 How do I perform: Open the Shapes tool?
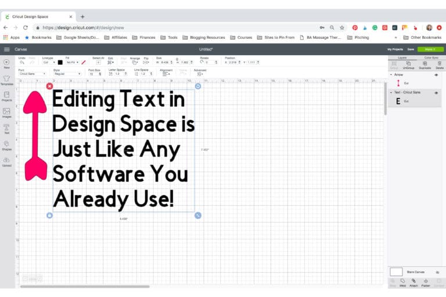6,145
